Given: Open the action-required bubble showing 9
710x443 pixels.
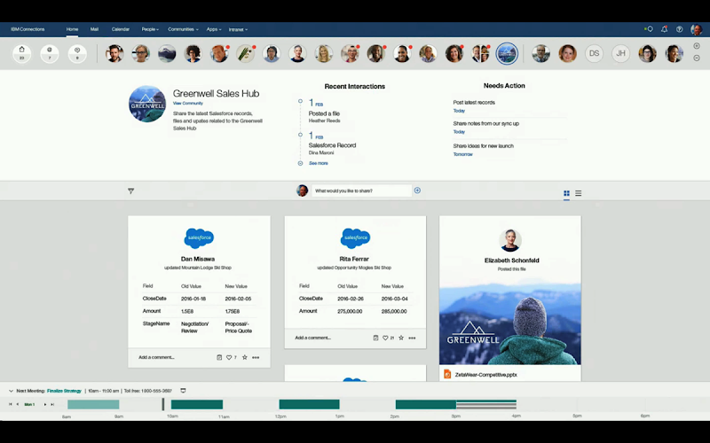Looking at the screenshot, I should click(77, 53).
